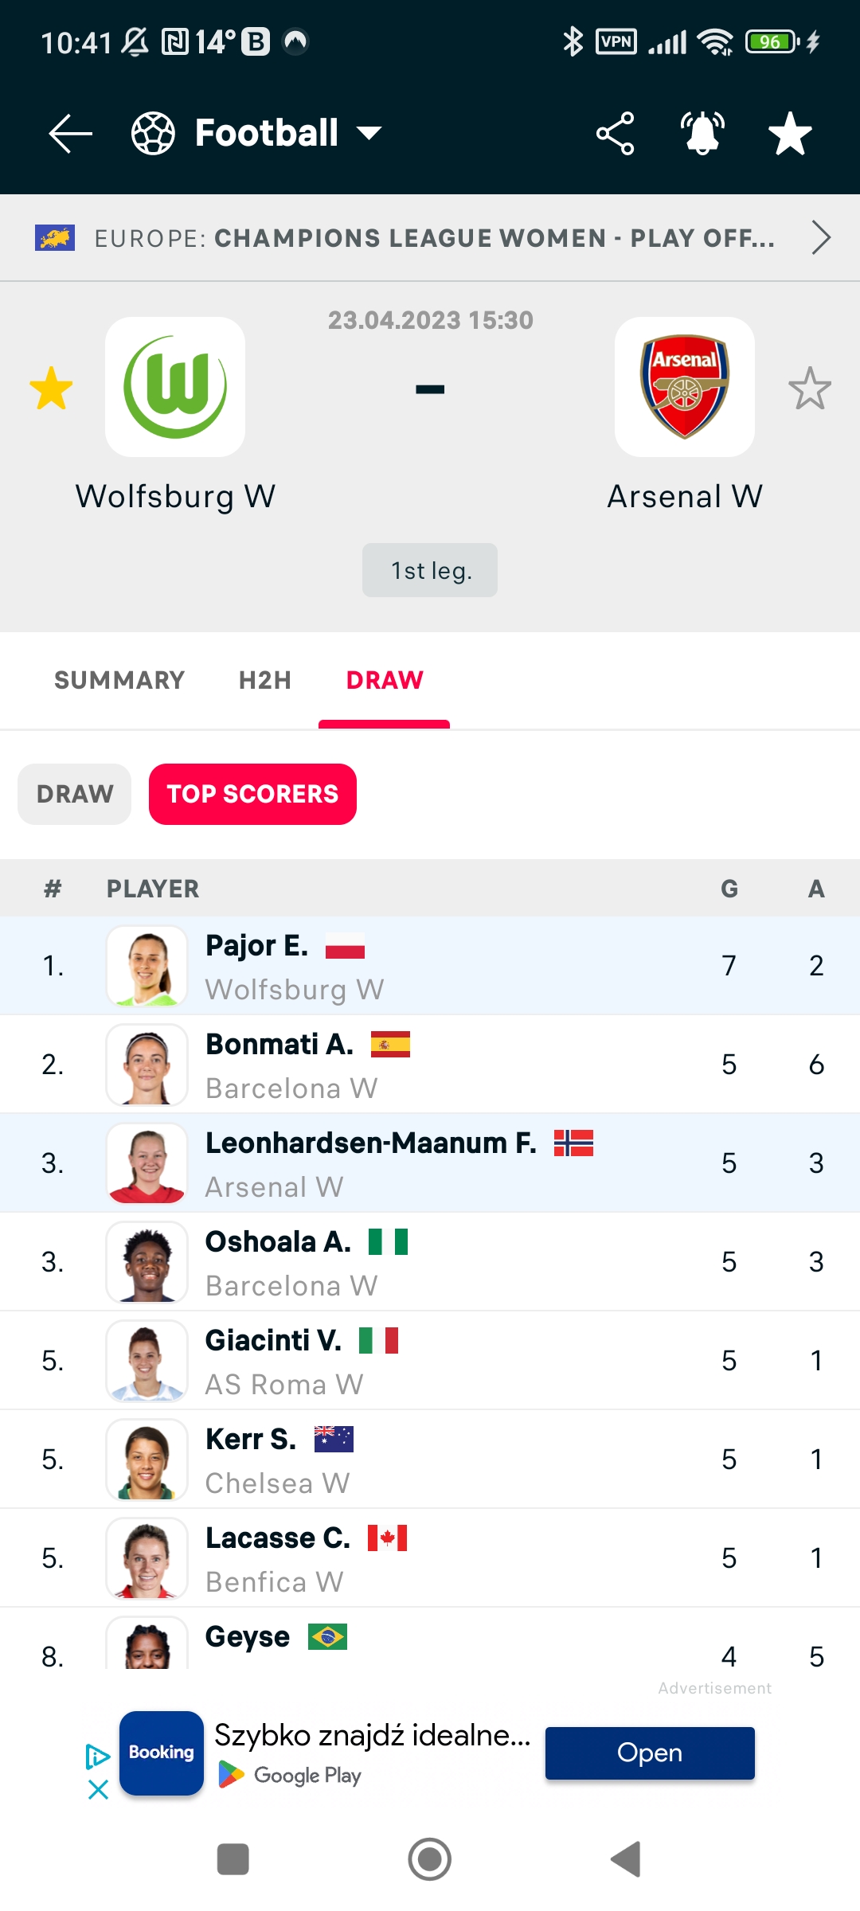This screenshot has height=1911, width=860.
Task: Tap the back arrow in header
Action: click(x=70, y=133)
